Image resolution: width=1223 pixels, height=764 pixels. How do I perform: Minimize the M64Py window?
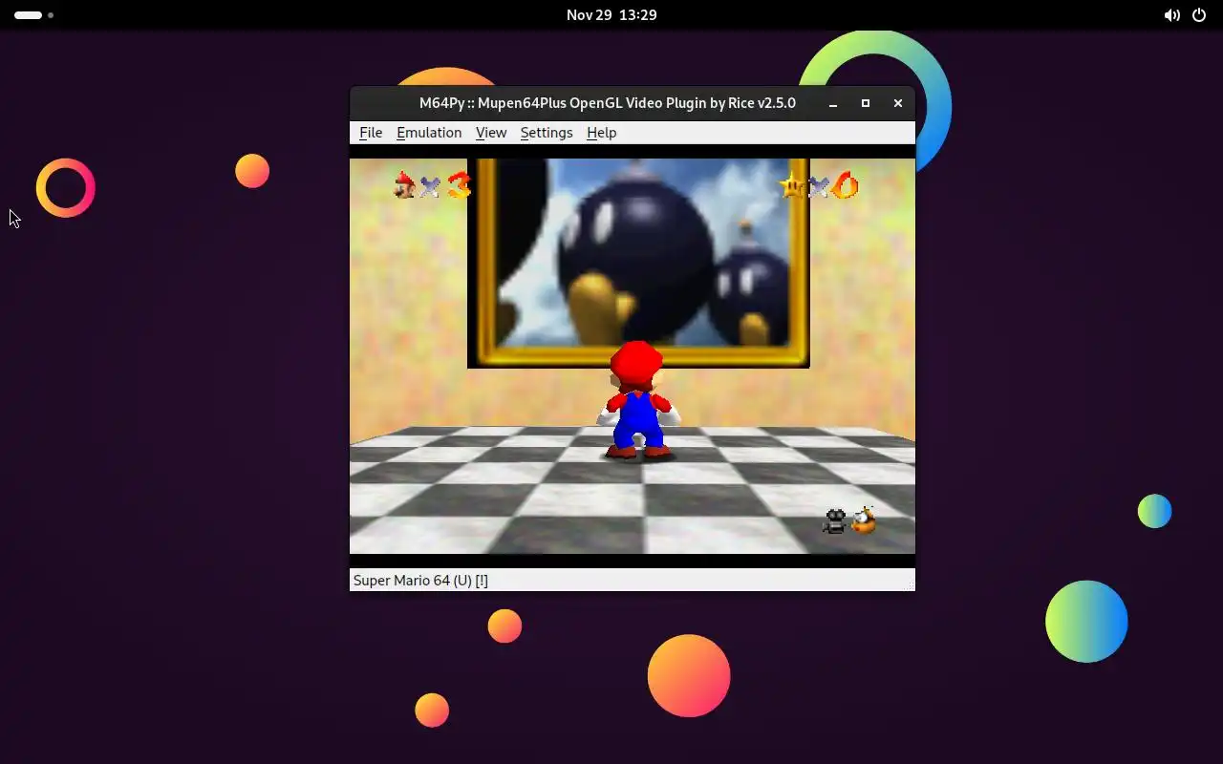[x=833, y=103]
